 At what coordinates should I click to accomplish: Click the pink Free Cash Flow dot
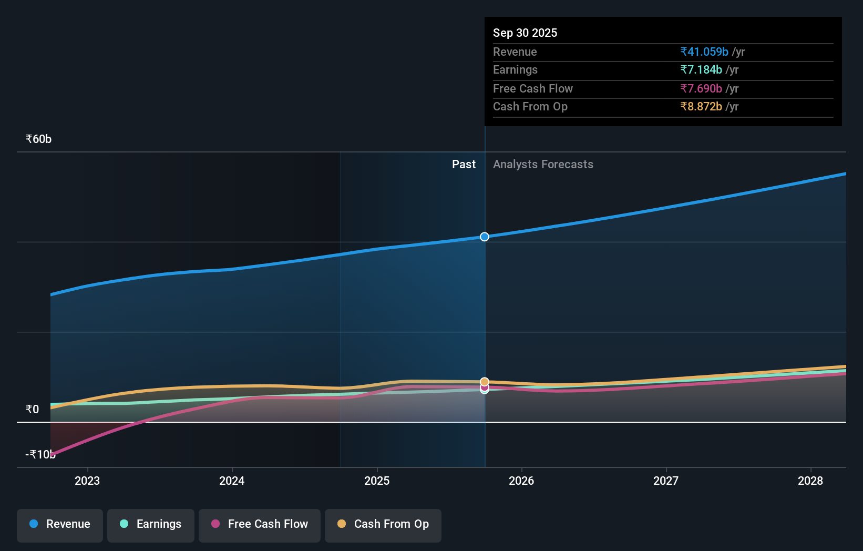(x=215, y=524)
